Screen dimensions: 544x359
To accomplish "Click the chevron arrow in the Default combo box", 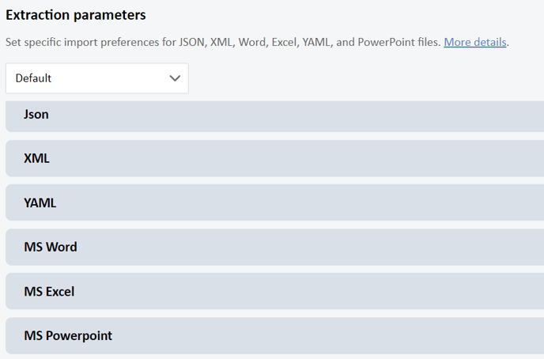I will 175,78.
